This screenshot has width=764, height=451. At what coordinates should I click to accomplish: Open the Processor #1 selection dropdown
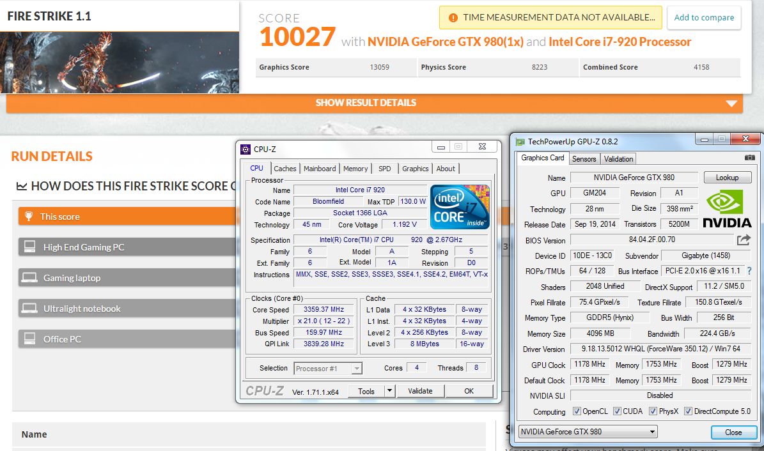click(328, 368)
